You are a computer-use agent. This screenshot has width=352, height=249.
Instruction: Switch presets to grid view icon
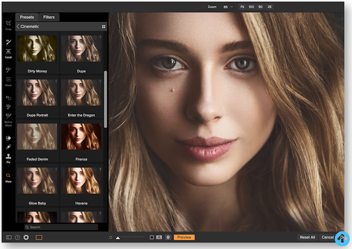click(x=103, y=27)
